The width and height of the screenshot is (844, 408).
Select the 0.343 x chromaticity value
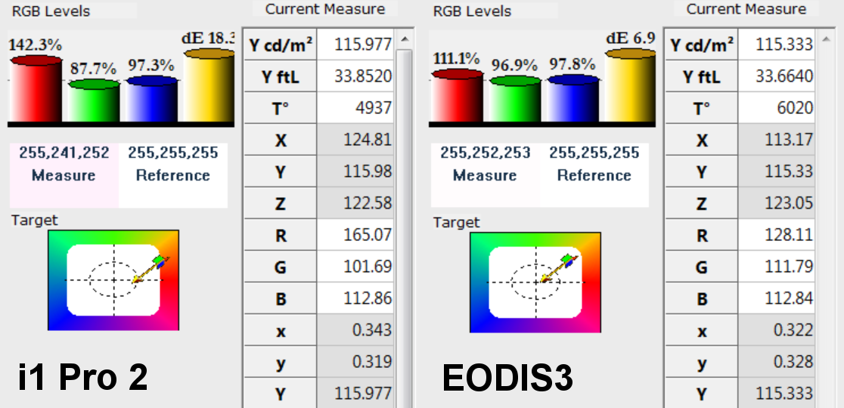point(355,330)
